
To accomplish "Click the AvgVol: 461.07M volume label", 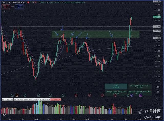I will point(7,99).
